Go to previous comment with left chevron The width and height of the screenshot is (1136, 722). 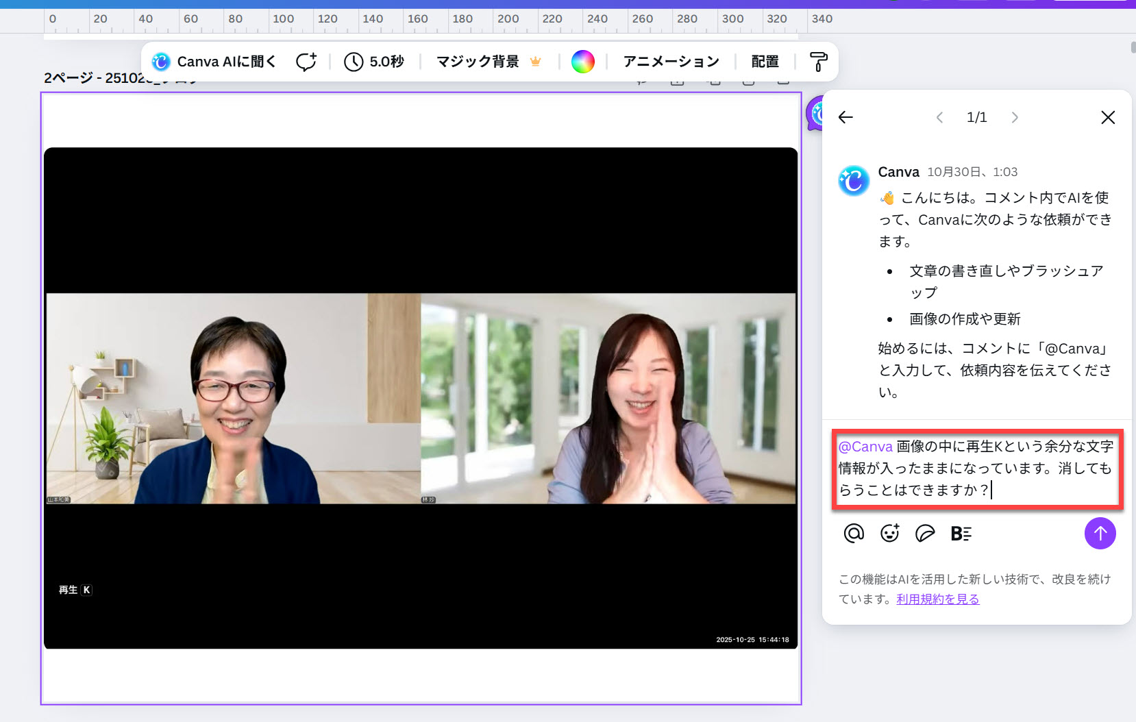939,117
